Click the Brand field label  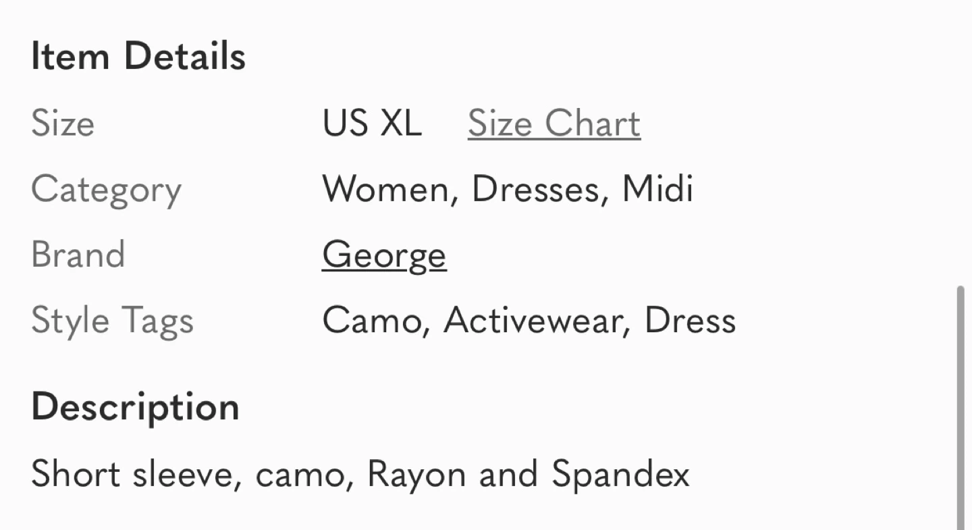78,255
